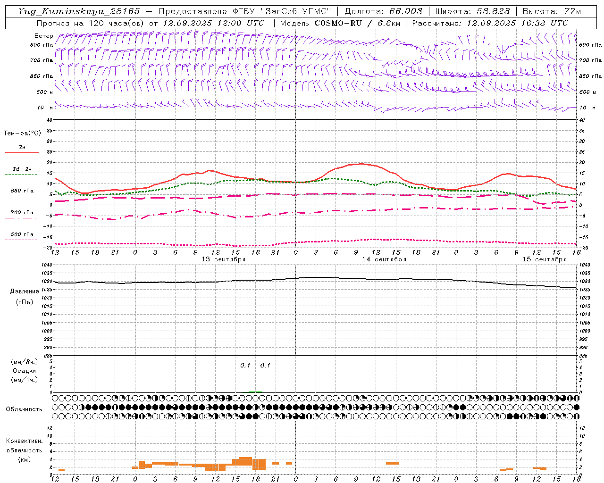
Task: Click the date label 14 сентября
Action: coord(384,259)
